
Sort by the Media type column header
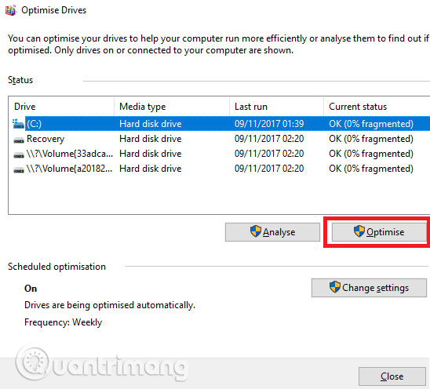pyautogui.click(x=142, y=107)
